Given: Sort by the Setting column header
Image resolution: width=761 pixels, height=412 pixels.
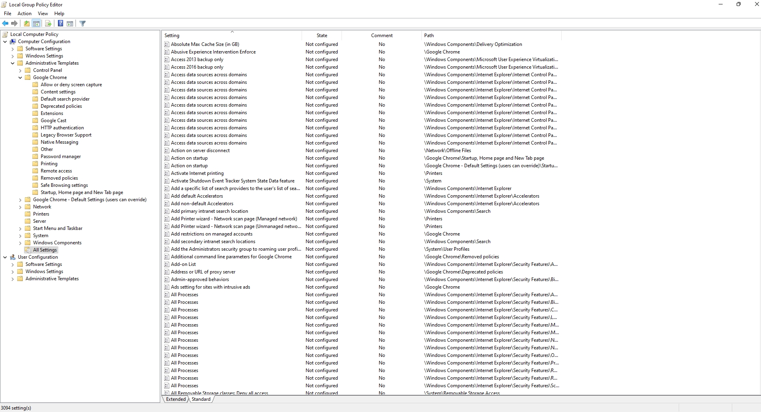Looking at the screenshot, I should (232, 36).
